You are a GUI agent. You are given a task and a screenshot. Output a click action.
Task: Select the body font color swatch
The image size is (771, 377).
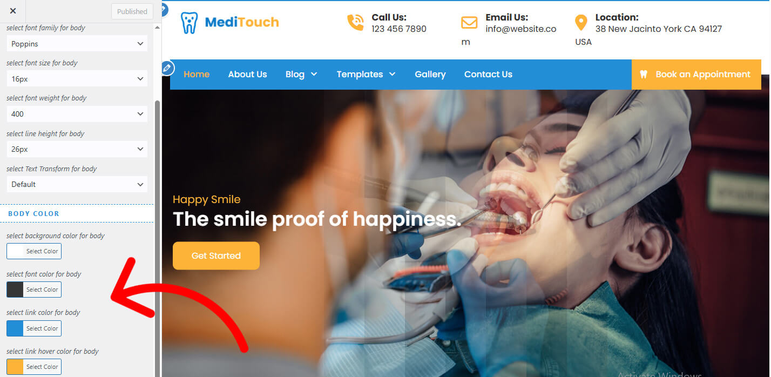point(15,290)
